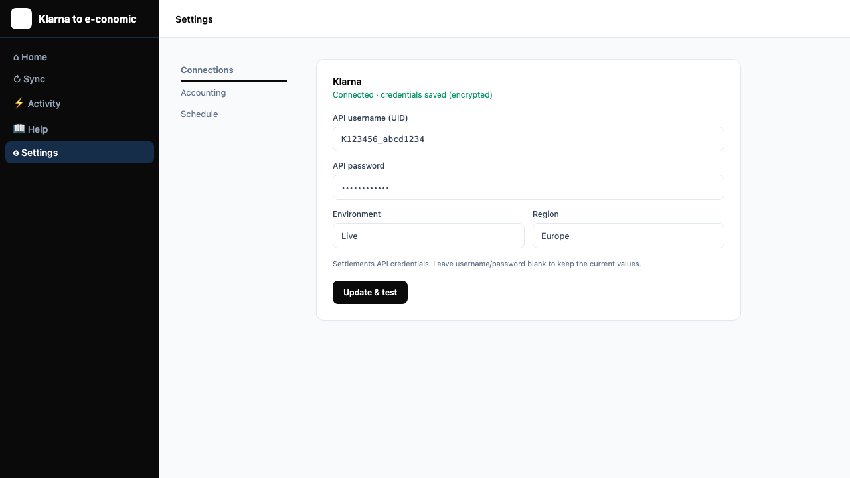Open the Sync section

(80, 79)
